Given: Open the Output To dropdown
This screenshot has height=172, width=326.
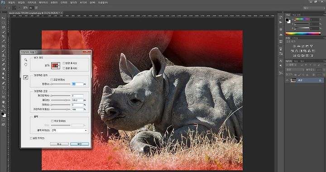Looking at the screenshot, I should [69, 130].
